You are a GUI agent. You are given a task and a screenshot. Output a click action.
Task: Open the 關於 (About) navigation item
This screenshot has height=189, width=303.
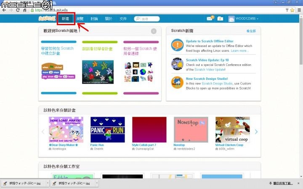(x=109, y=19)
